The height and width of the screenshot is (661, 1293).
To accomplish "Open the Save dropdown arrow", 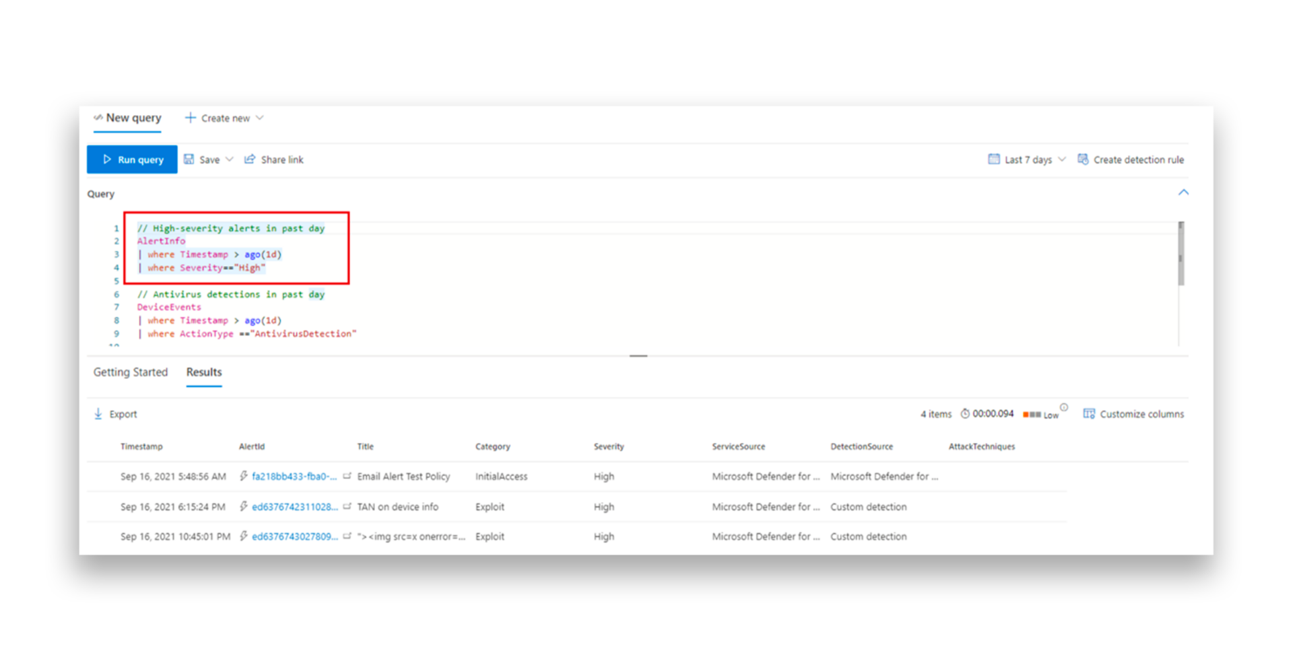I will [x=230, y=160].
